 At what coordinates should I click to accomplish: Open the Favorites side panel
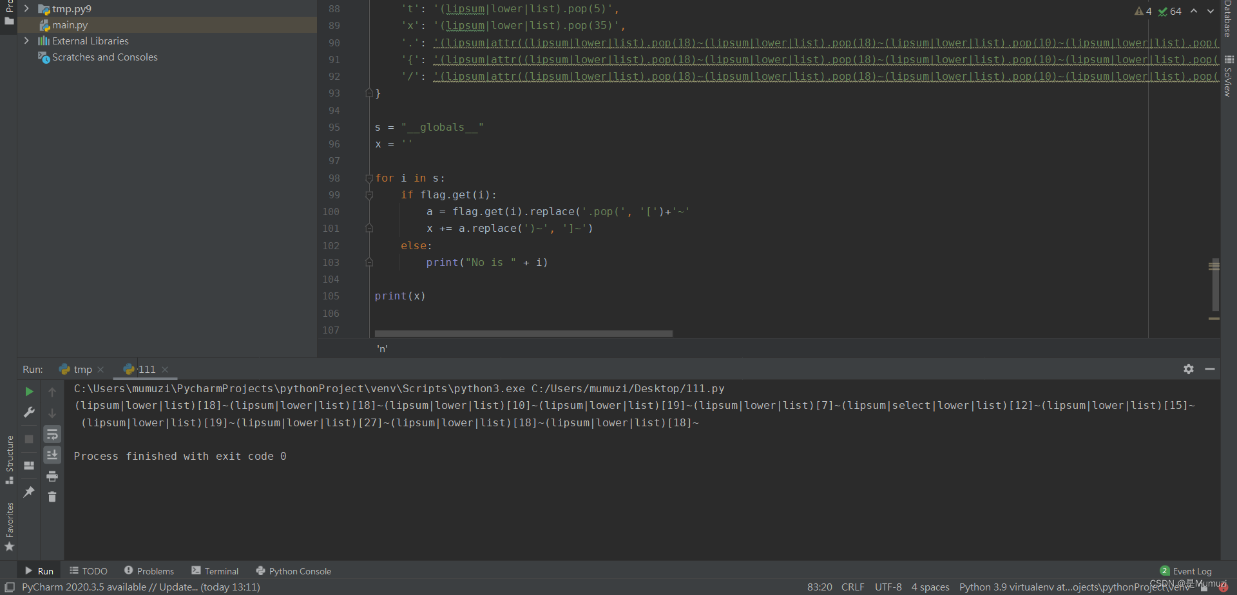click(x=9, y=526)
